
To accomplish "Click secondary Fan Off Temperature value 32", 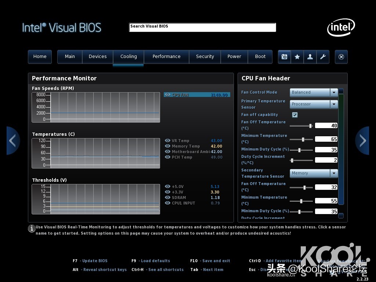I will coord(326,187).
